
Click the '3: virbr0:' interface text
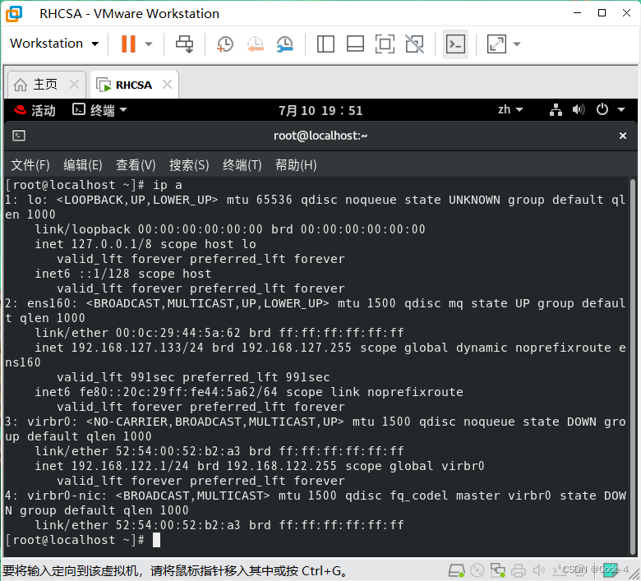pos(41,422)
